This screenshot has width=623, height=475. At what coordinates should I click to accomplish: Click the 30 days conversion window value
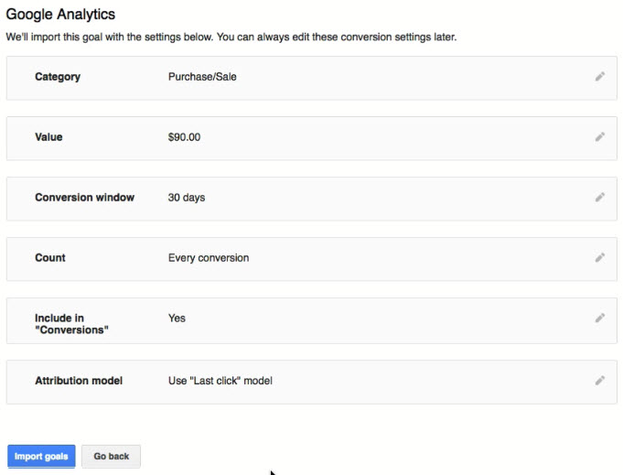(187, 198)
